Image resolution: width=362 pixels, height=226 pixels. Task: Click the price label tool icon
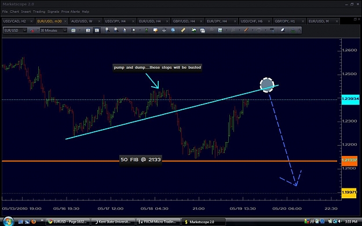(x=272, y=30)
